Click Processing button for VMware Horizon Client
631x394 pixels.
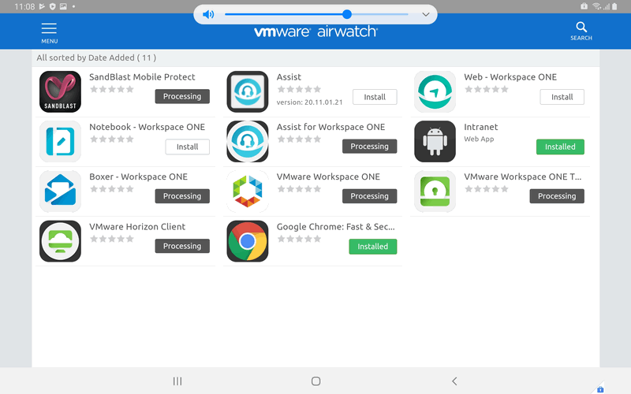pos(182,246)
